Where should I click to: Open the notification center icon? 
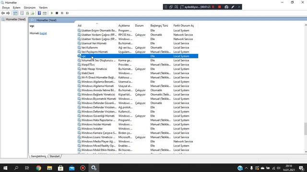point(302,168)
